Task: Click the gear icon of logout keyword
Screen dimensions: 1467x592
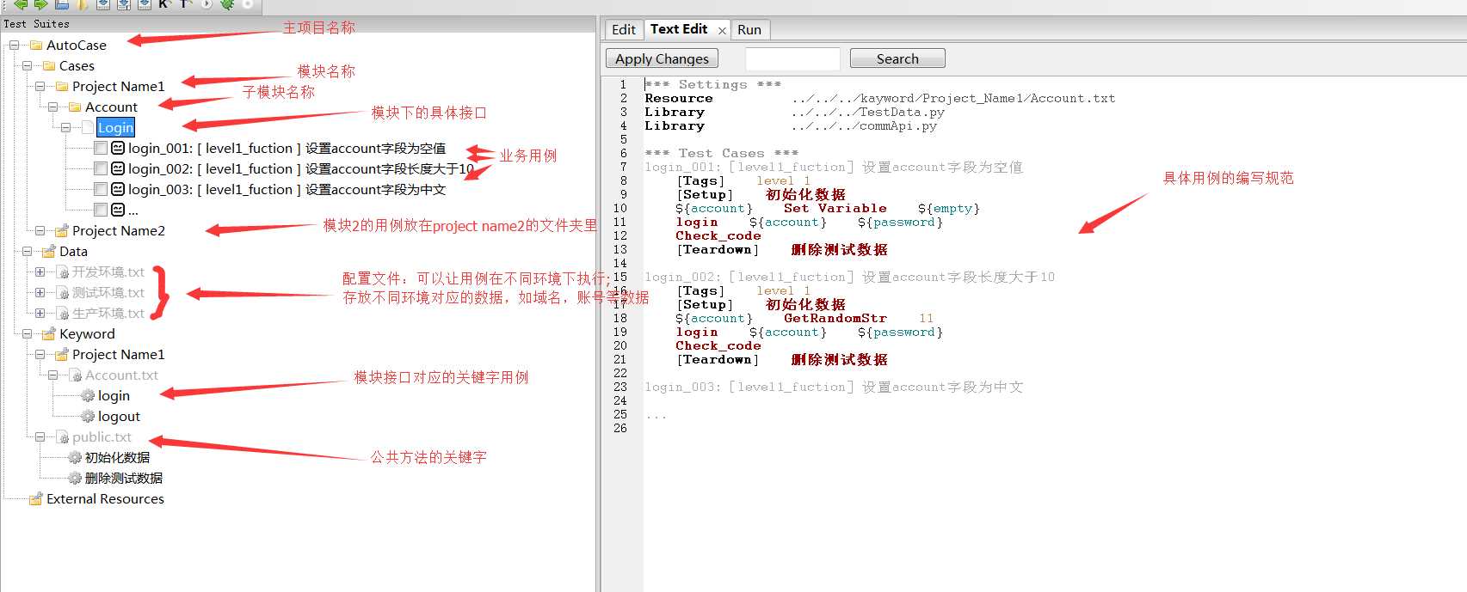Action: click(x=88, y=416)
